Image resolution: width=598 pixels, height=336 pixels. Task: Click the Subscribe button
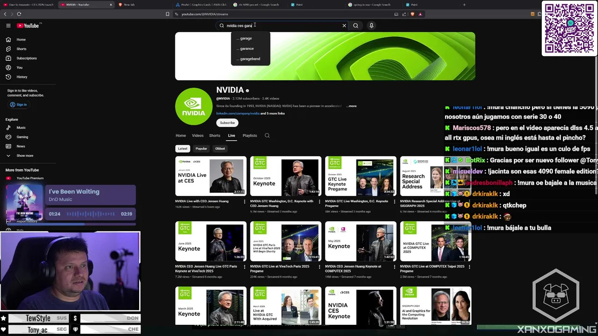point(227,123)
